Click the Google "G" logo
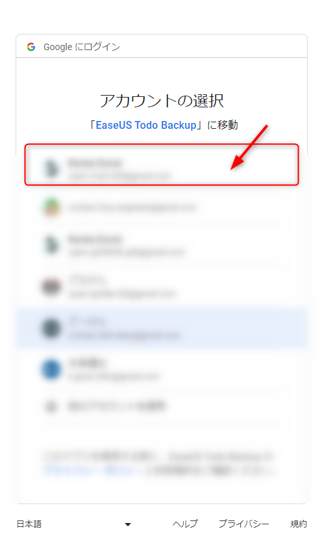This screenshot has height=551, width=324. coord(31,47)
